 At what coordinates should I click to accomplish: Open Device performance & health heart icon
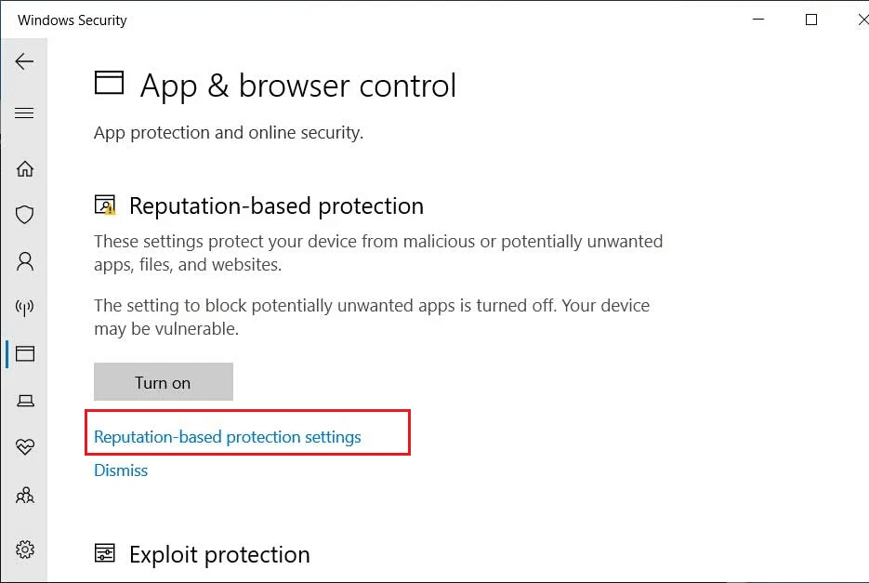[25, 447]
